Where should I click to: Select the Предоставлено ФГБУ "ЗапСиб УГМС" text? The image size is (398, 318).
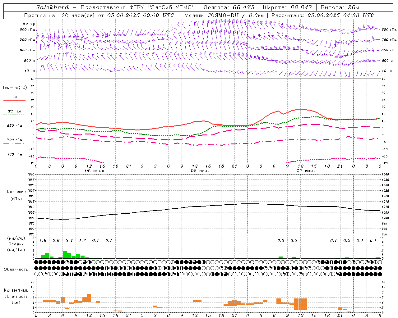(137, 7)
